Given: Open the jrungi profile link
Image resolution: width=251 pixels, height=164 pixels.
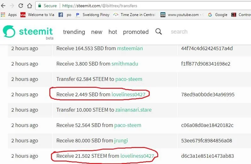Looking at the screenshot, I should 121,141.
